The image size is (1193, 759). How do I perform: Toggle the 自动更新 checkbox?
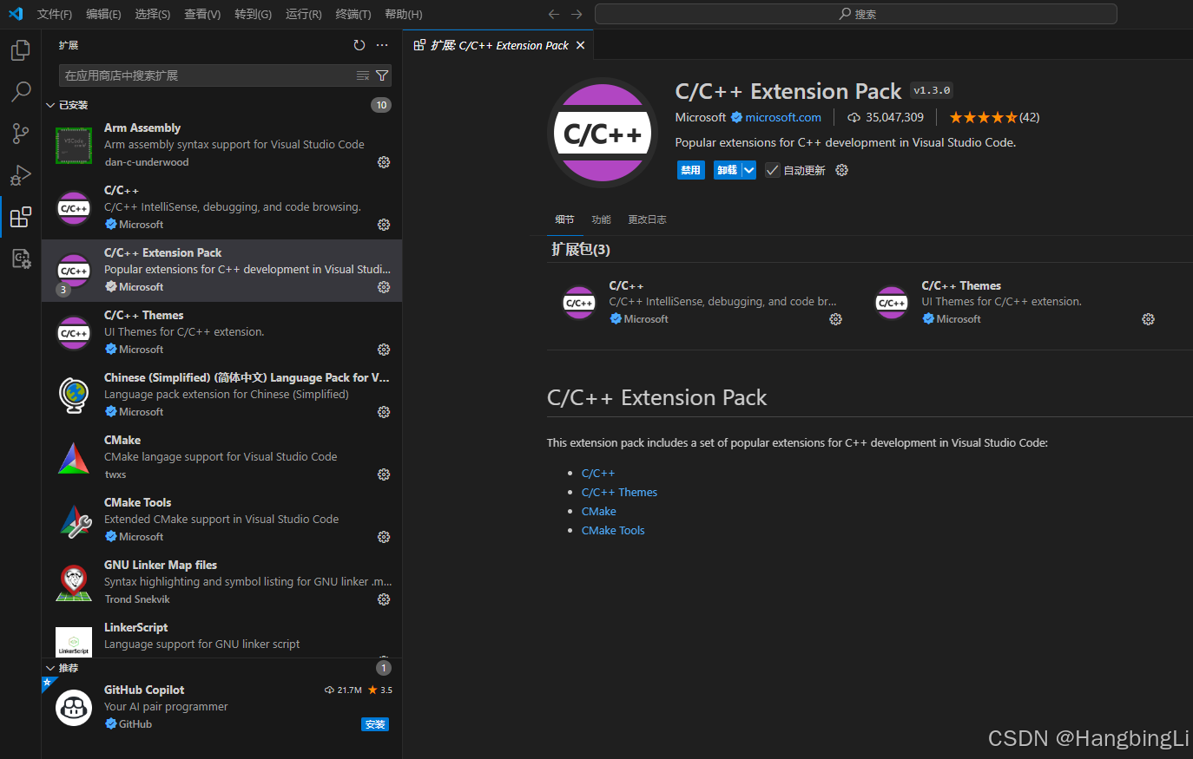(773, 170)
